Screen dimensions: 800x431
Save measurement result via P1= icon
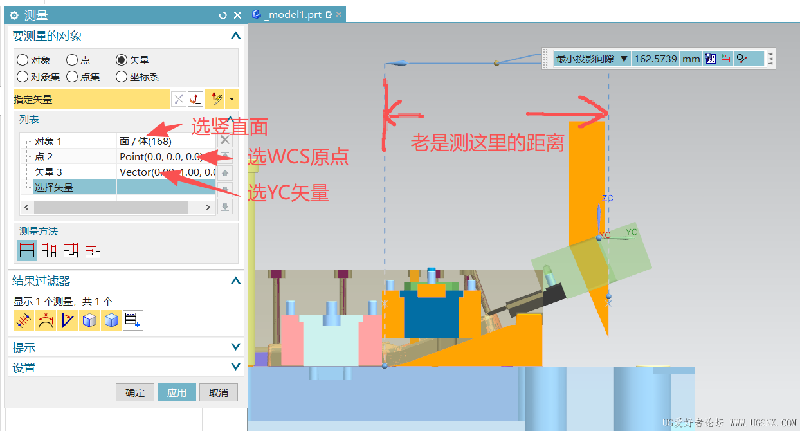[711, 59]
